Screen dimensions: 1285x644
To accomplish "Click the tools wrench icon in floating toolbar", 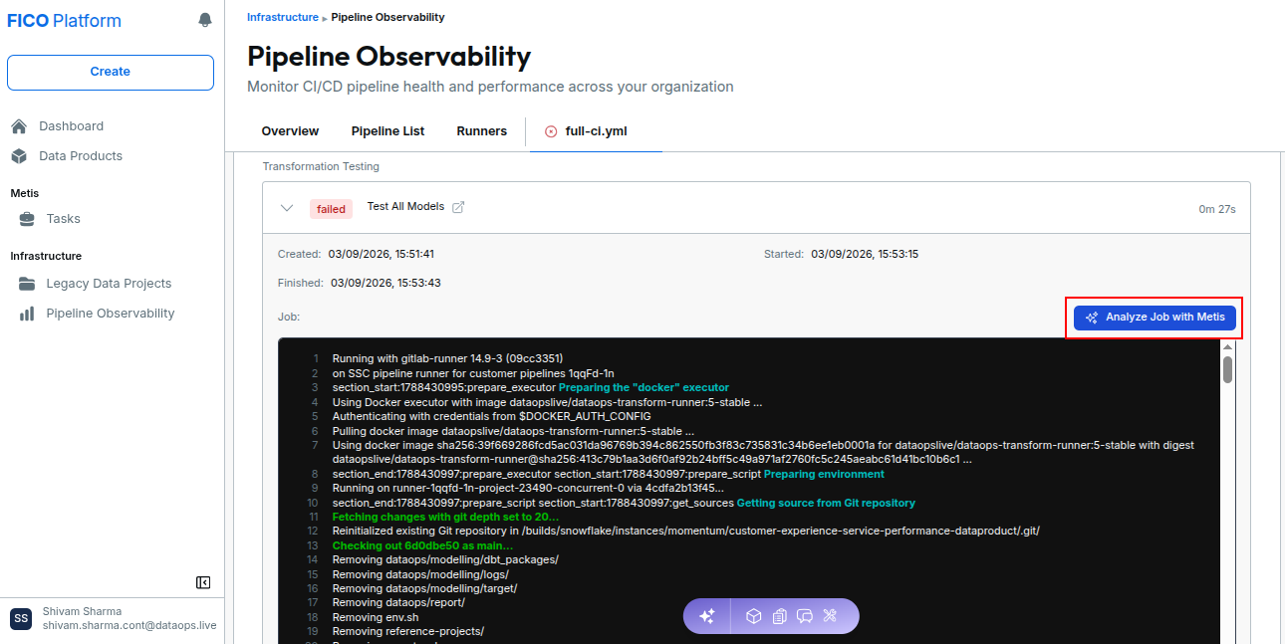I will click(x=830, y=616).
